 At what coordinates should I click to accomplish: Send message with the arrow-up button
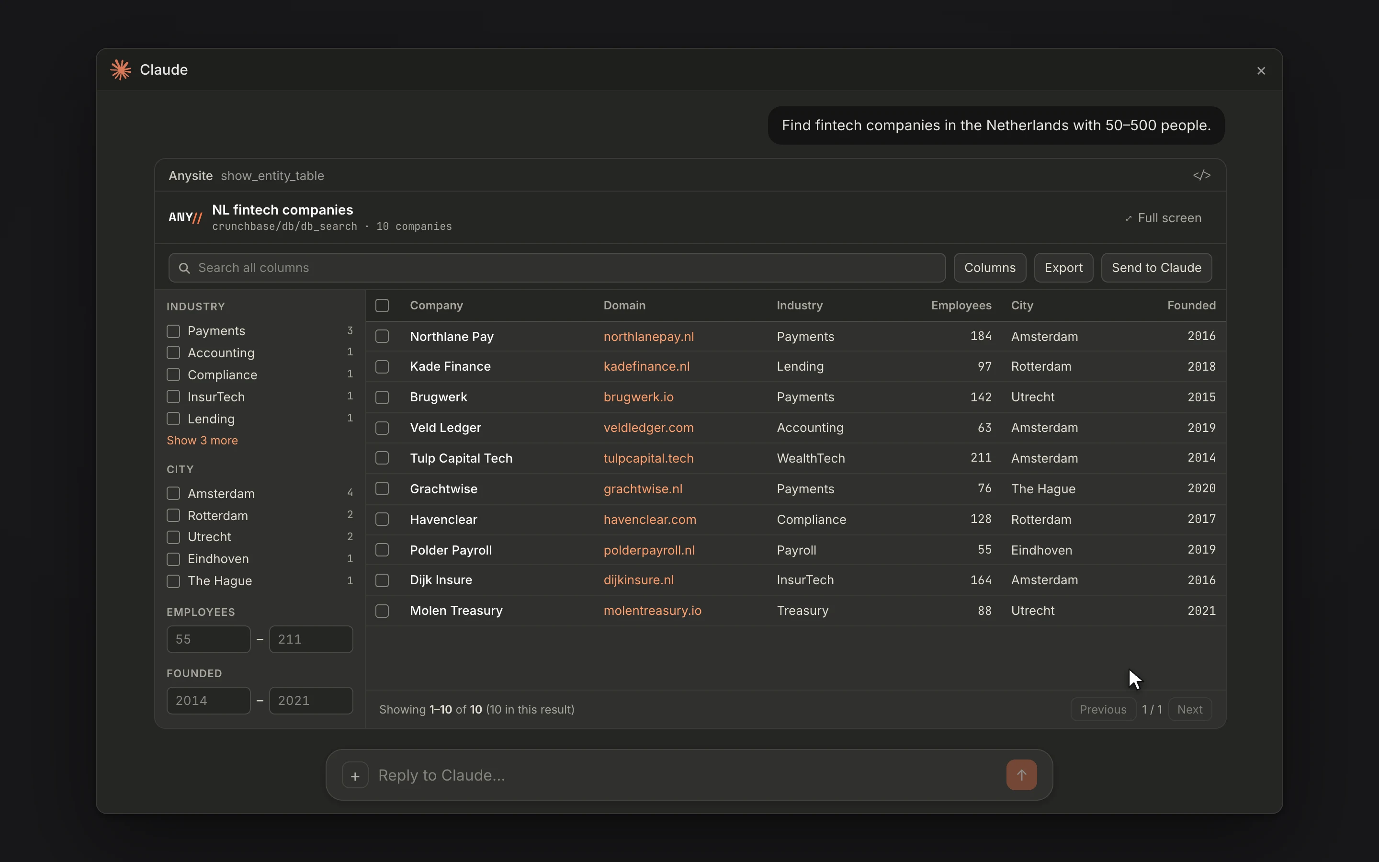[1021, 775]
